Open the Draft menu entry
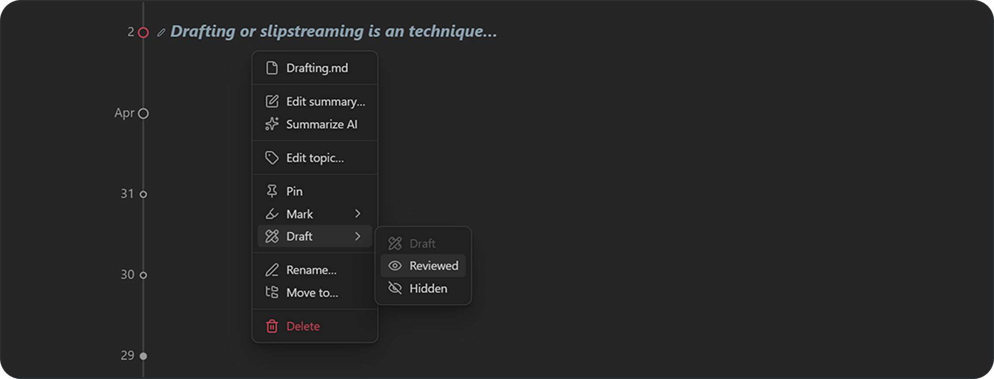This screenshot has height=379, width=994. (x=300, y=237)
